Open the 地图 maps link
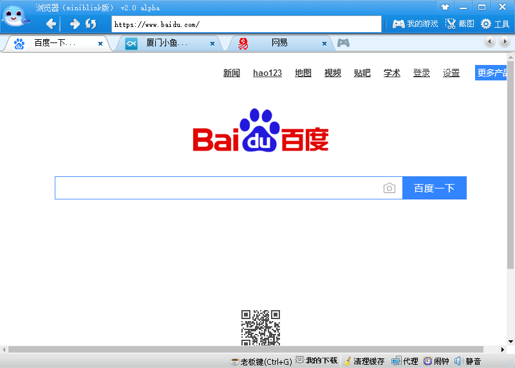This screenshot has width=515, height=368. 303,73
